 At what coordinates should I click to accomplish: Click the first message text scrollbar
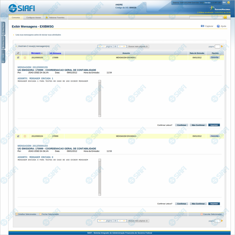pyautogui.click(x=100, y=99)
